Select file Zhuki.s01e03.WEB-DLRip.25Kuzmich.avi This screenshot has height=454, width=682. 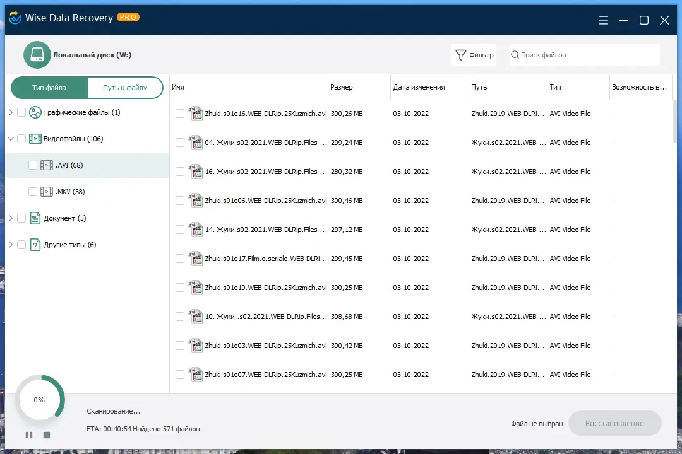266,346
